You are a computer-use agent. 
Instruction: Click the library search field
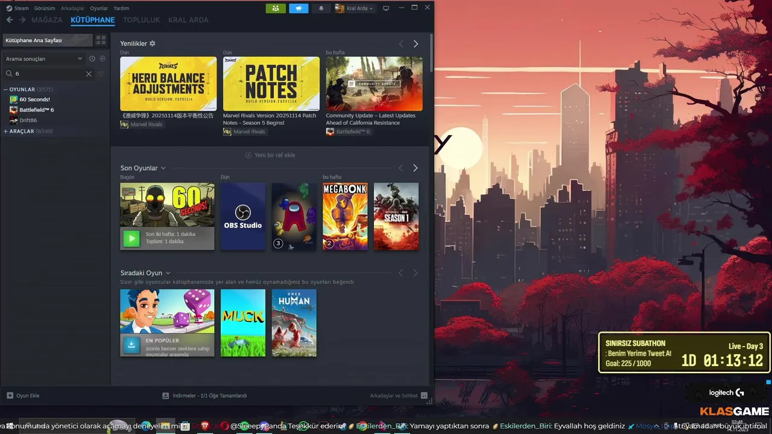(48, 74)
